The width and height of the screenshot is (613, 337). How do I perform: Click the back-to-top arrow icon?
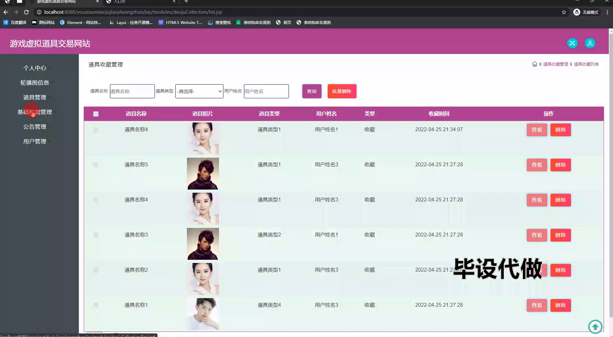595,326
